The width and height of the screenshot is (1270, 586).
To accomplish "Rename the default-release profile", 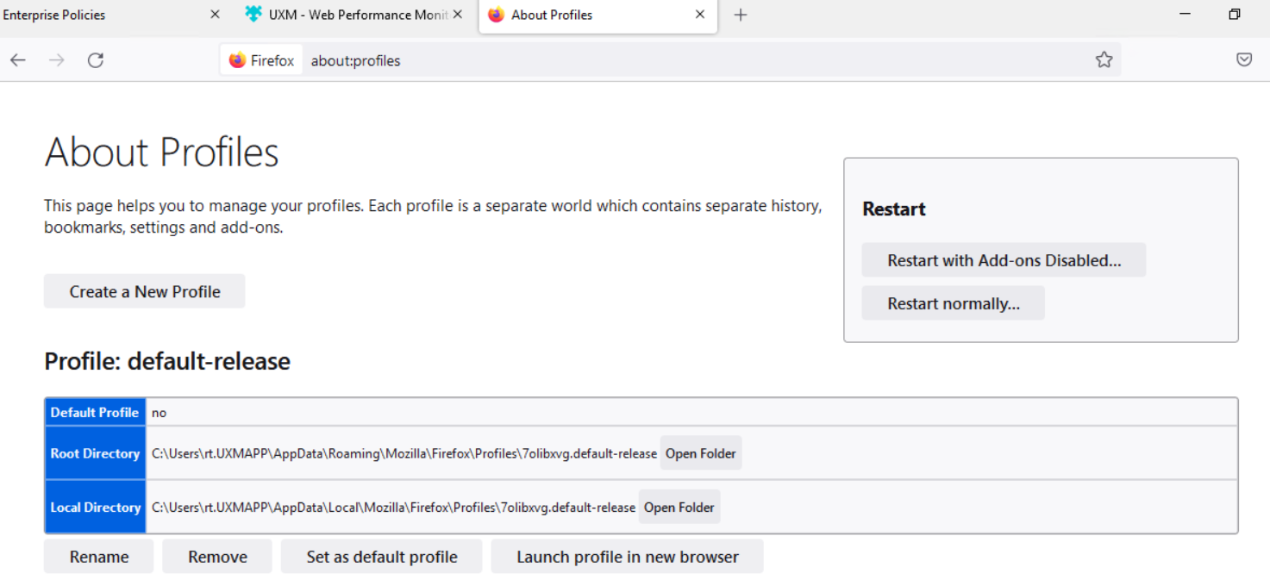I will tap(99, 557).
